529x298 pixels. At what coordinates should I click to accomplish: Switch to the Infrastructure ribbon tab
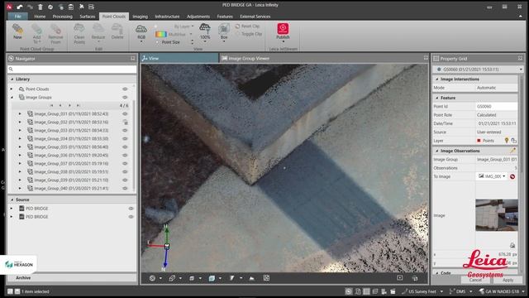point(167,17)
